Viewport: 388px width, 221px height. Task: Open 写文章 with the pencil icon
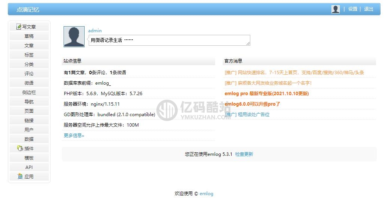[29, 27]
